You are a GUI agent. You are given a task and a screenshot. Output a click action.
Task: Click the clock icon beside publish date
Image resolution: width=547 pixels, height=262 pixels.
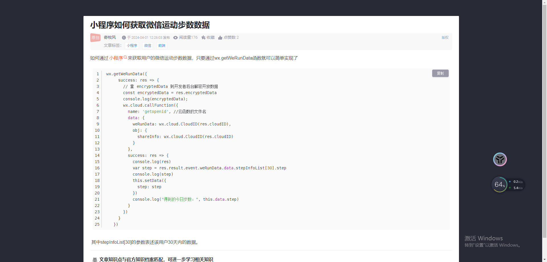point(124,38)
